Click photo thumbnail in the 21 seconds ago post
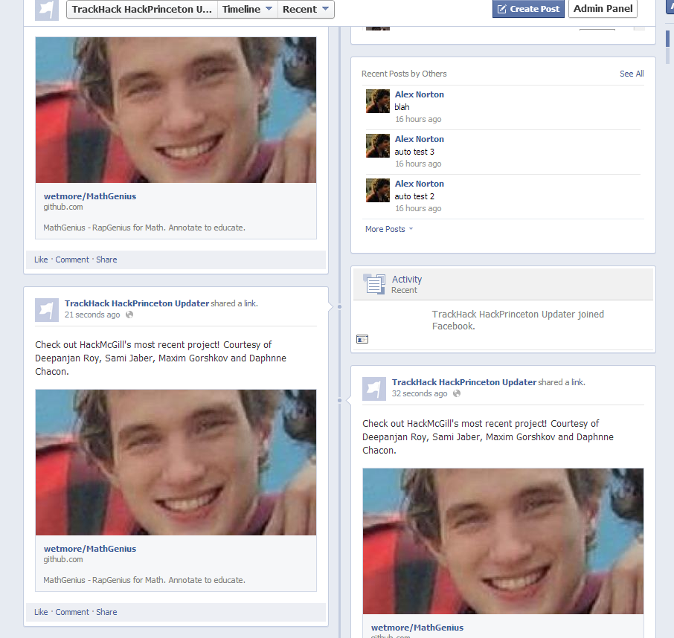Viewport: 674px width, 638px height. tap(176, 463)
